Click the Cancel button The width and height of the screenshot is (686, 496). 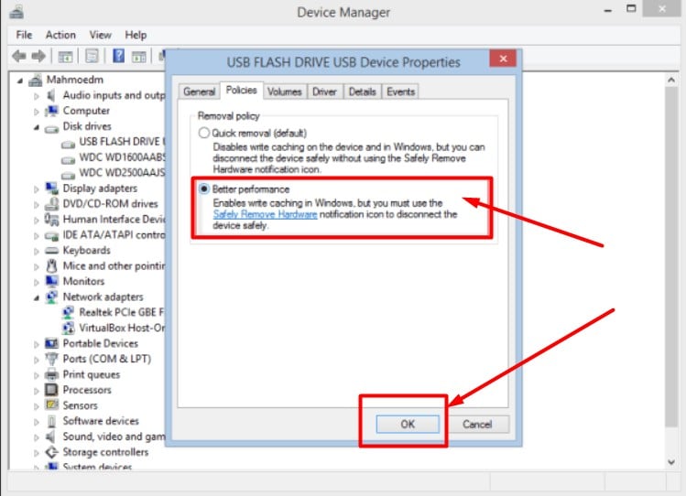477,425
